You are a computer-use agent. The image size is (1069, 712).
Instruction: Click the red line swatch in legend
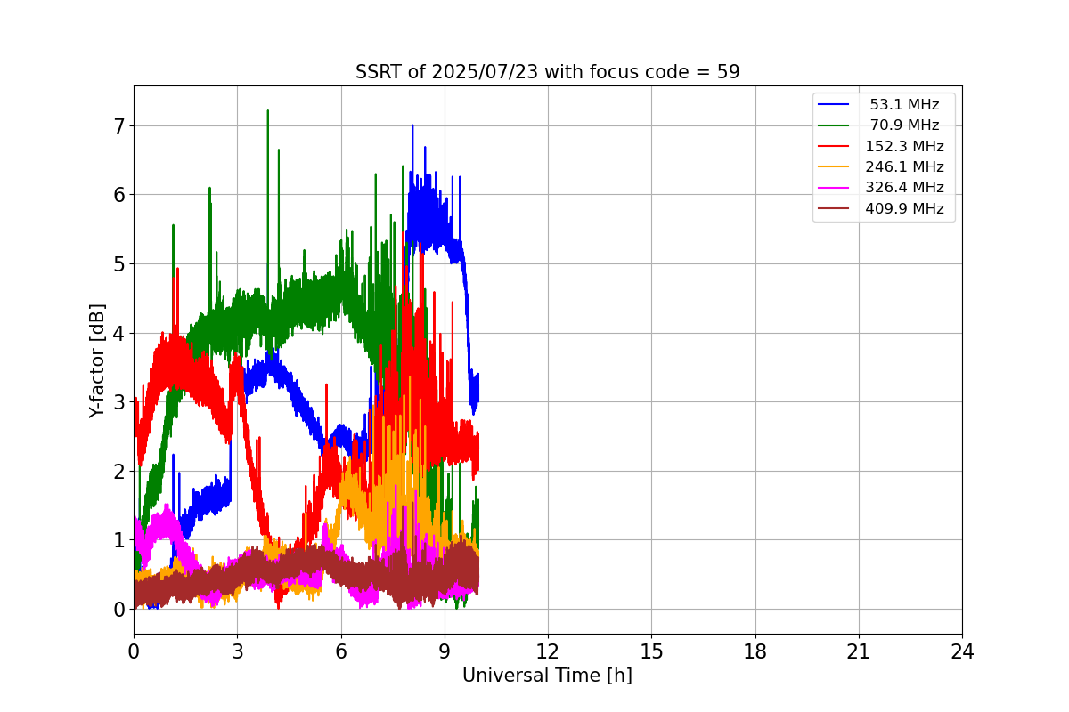835,146
